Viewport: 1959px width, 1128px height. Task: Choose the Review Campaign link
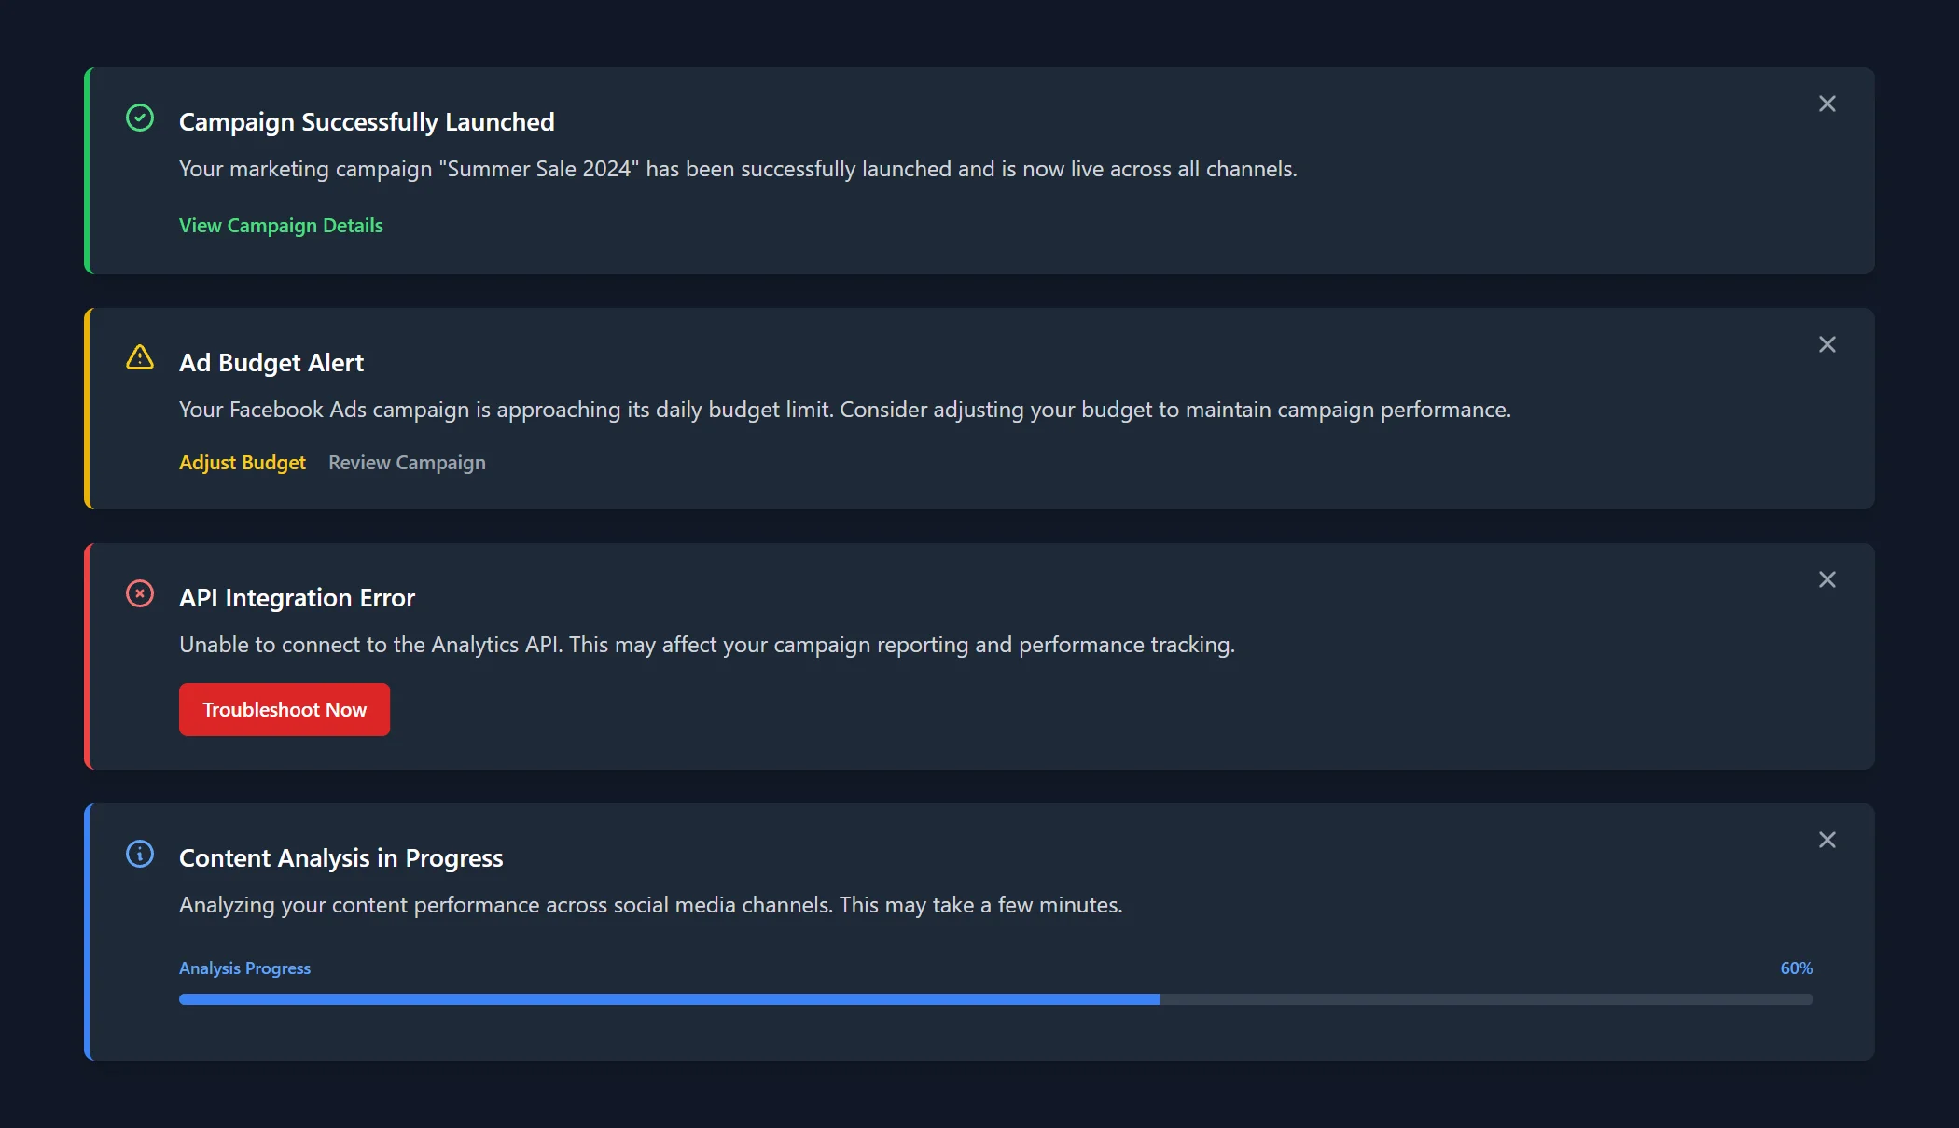click(407, 463)
